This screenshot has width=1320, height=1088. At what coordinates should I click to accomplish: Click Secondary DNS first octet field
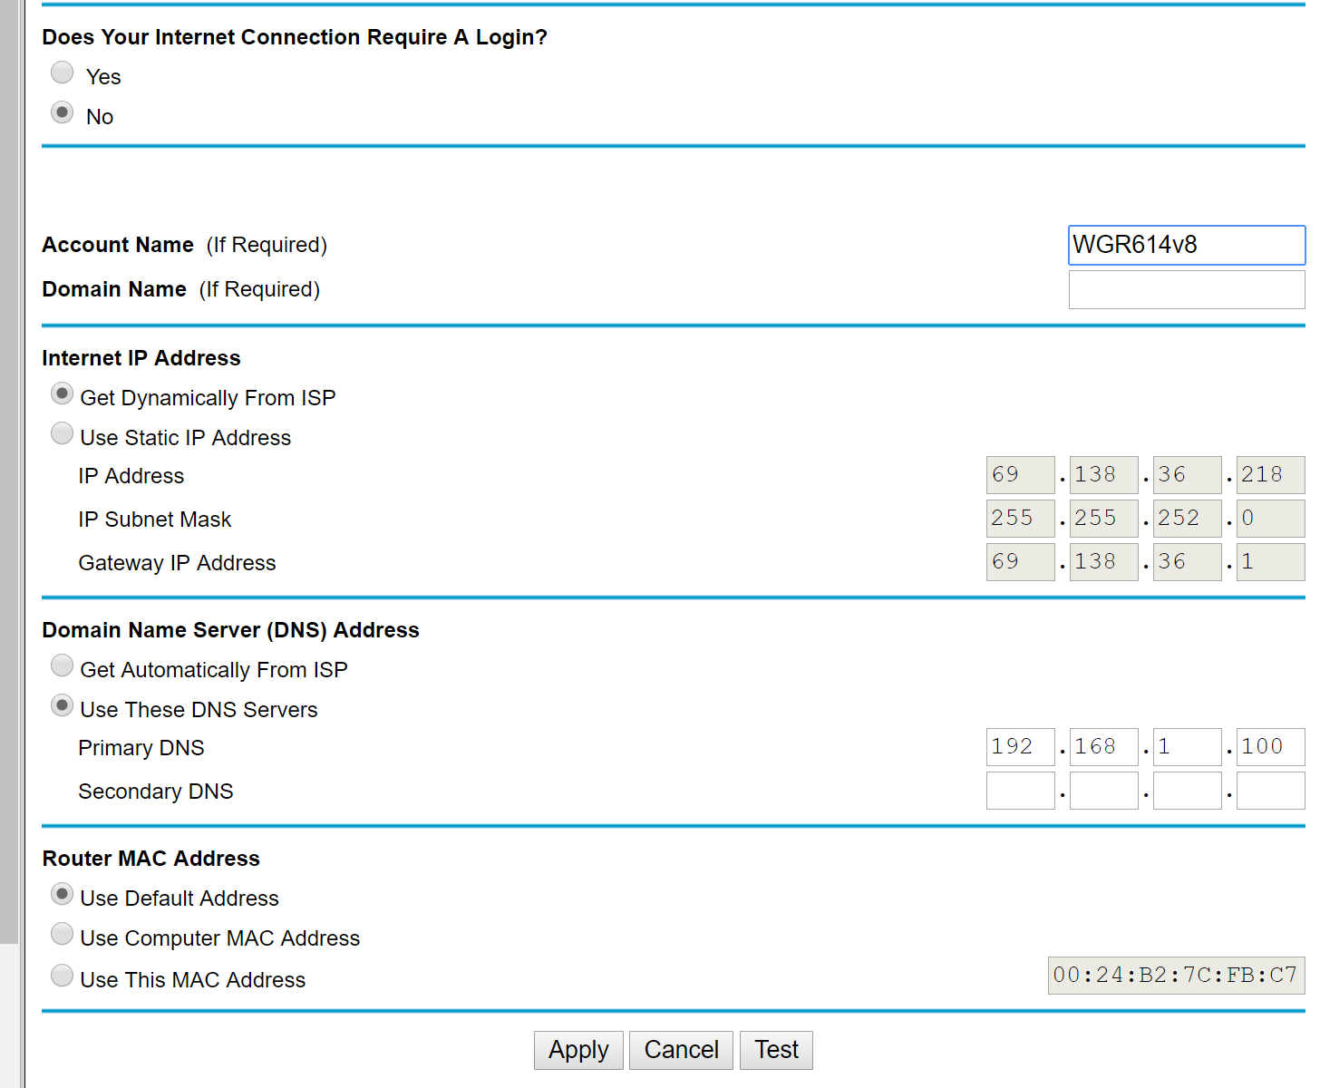point(1021,791)
